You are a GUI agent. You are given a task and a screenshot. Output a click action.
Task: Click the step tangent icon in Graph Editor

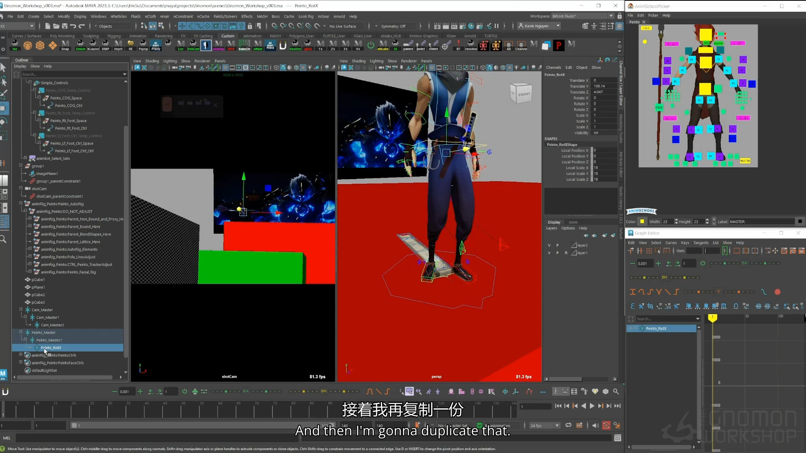(x=676, y=292)
